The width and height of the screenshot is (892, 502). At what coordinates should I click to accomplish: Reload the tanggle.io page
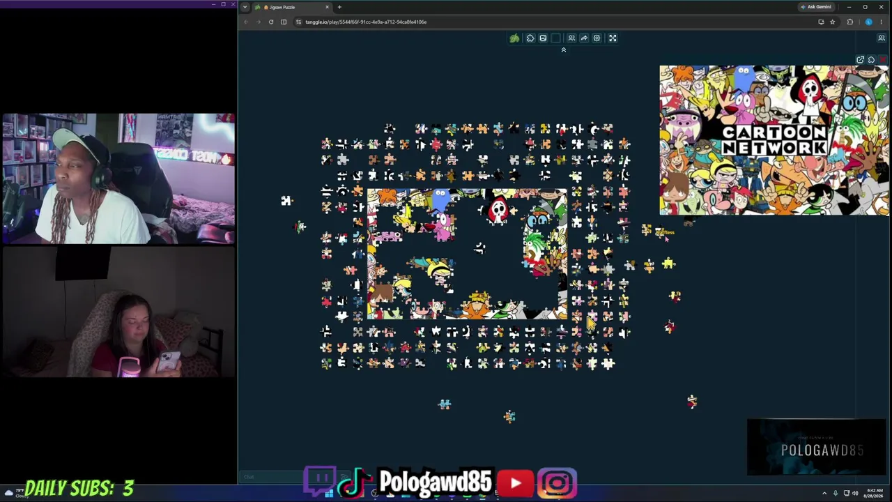point(271,22)
